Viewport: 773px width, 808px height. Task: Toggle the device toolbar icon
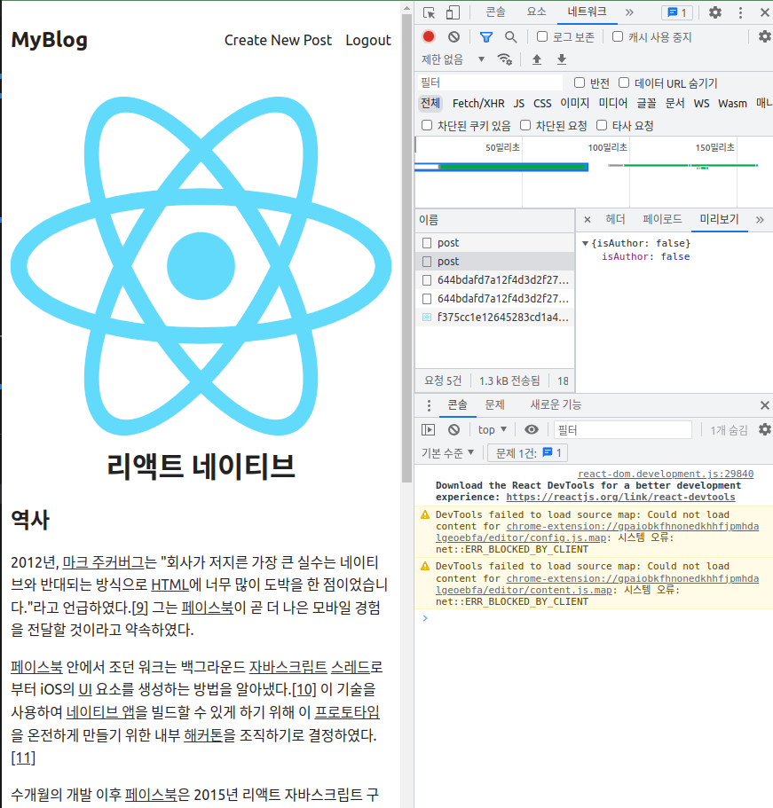[x=453, y=12]
